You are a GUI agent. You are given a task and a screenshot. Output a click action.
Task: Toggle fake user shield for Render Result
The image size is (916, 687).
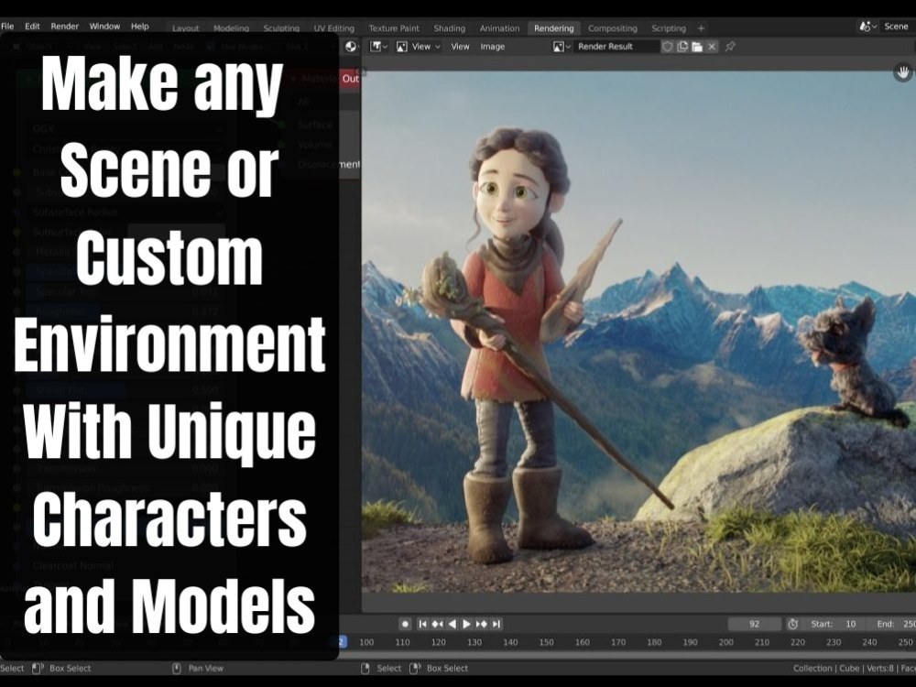tap(668, 47)
